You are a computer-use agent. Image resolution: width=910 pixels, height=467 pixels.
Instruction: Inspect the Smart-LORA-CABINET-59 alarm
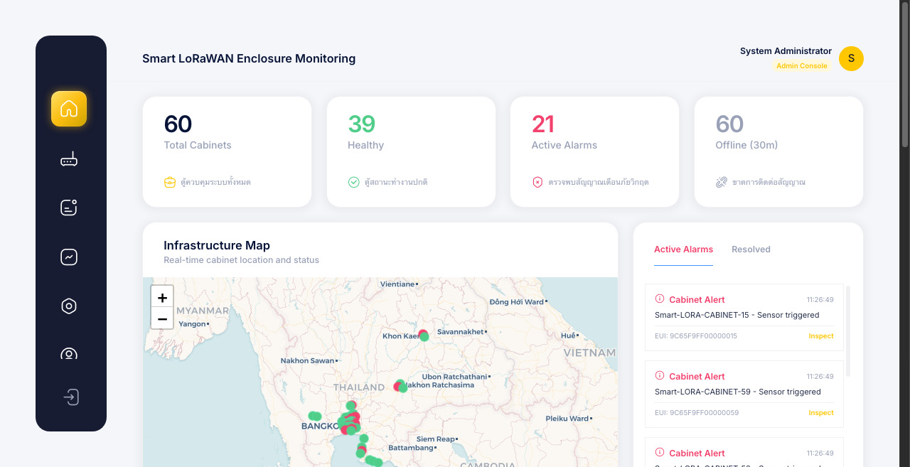click(821, 413)
